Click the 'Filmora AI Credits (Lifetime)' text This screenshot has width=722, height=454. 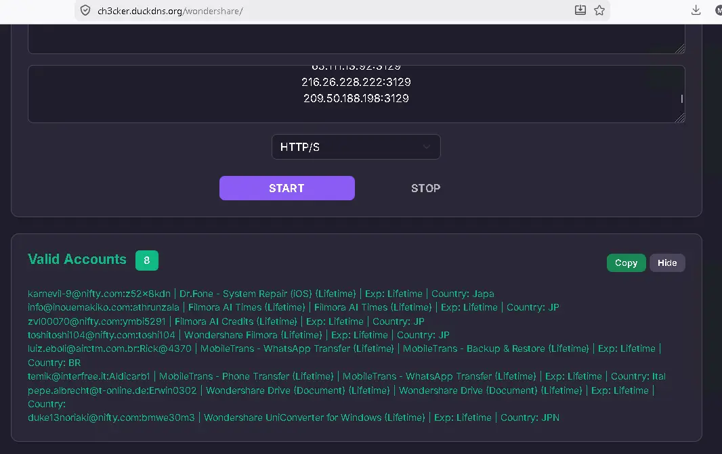(236, 321)
